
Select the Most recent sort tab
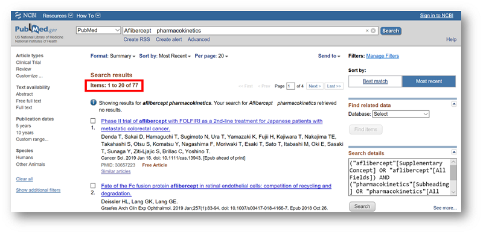pyautogui.click(x=429, y=81)
